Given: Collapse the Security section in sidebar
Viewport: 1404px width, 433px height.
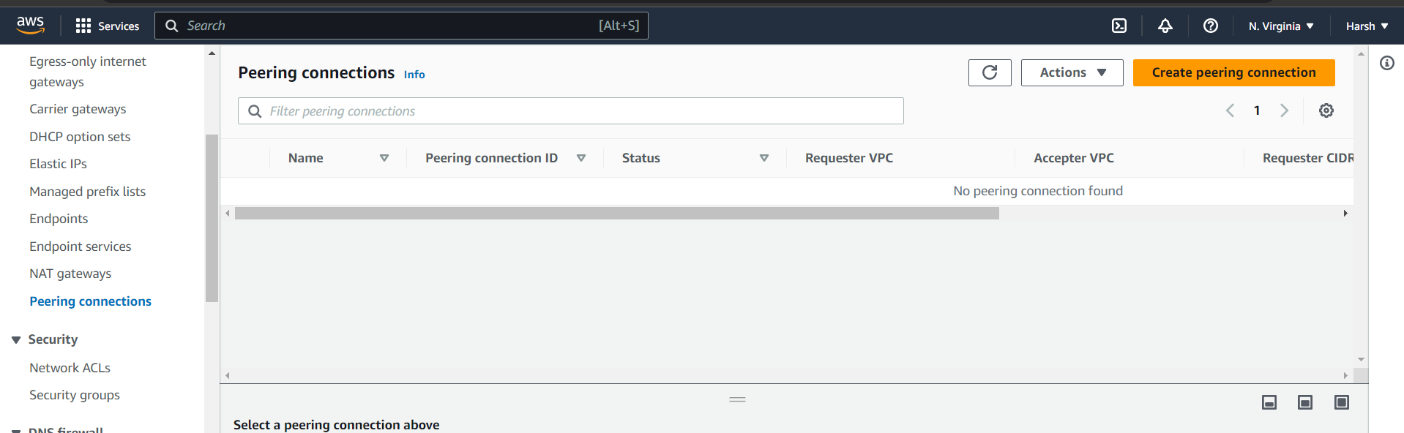Looking at the screenshot, I should (x=16, y=339).
